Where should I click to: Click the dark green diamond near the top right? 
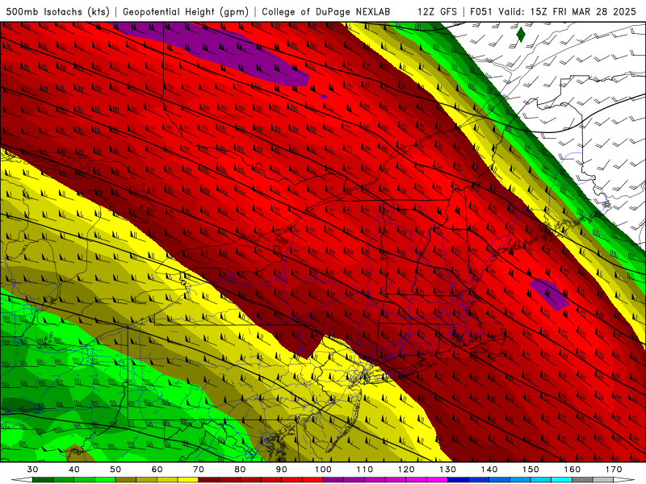pos(521,34)
